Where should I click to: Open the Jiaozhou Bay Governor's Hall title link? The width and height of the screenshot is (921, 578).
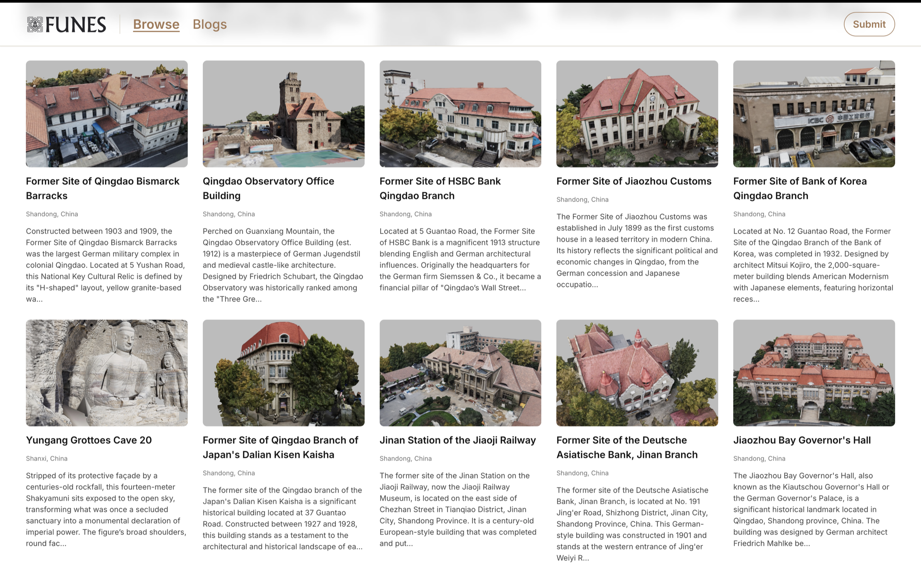point(801,440)
